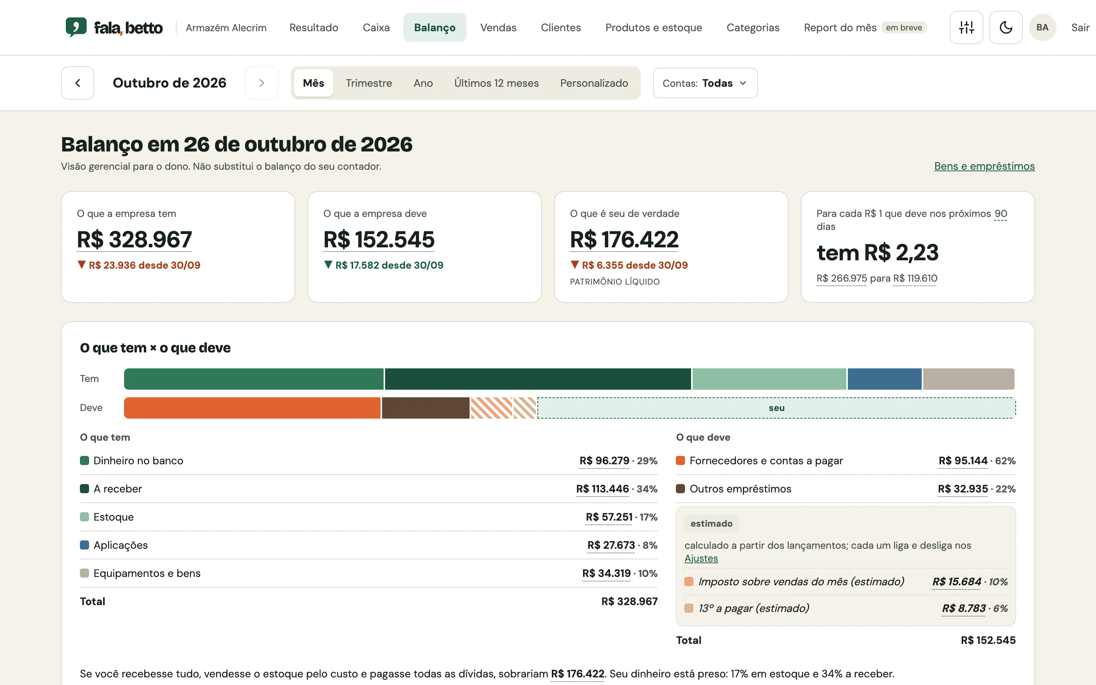
Task: Click the R$ 266.975 underlined amount
Action: pos(841,278)
